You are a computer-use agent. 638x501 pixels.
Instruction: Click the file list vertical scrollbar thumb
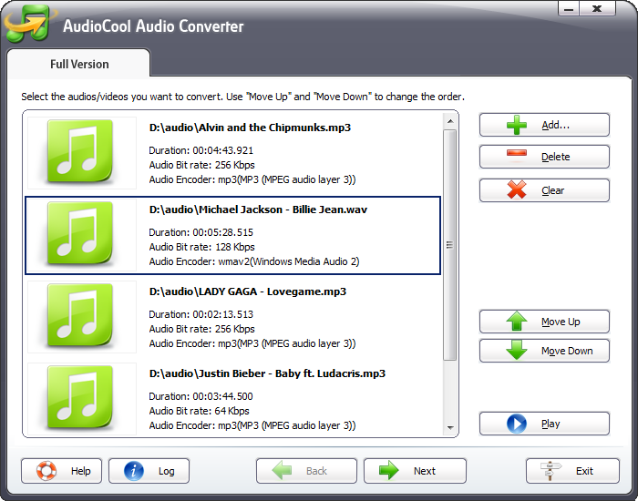(x=450, y=245)
